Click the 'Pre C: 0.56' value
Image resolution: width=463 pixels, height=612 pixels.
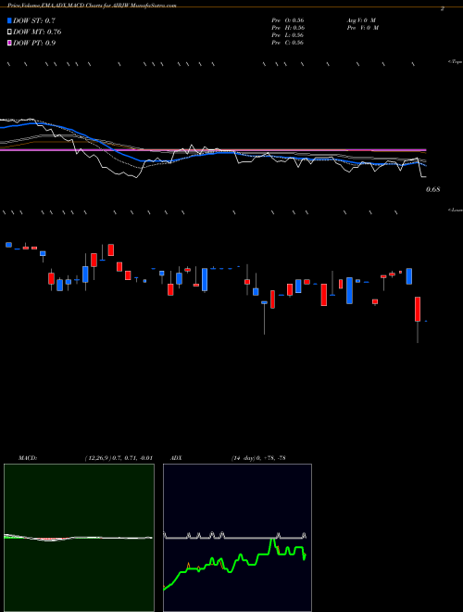tap(288, 43)
